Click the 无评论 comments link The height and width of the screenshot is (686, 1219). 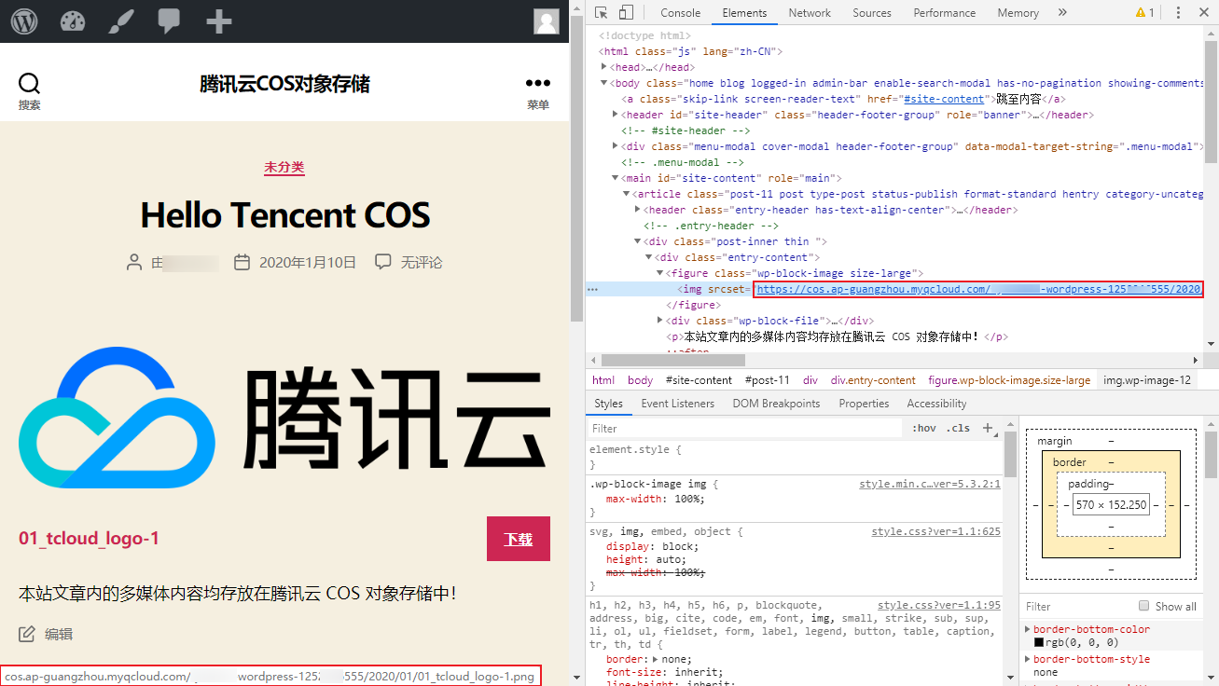coord(422,262)
